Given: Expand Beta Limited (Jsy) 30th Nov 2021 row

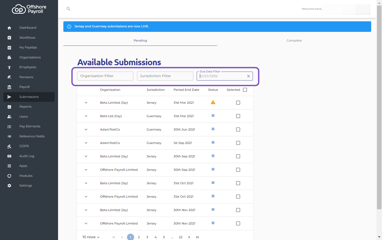Looking at the screenshot, I should [x=86, y=210].
